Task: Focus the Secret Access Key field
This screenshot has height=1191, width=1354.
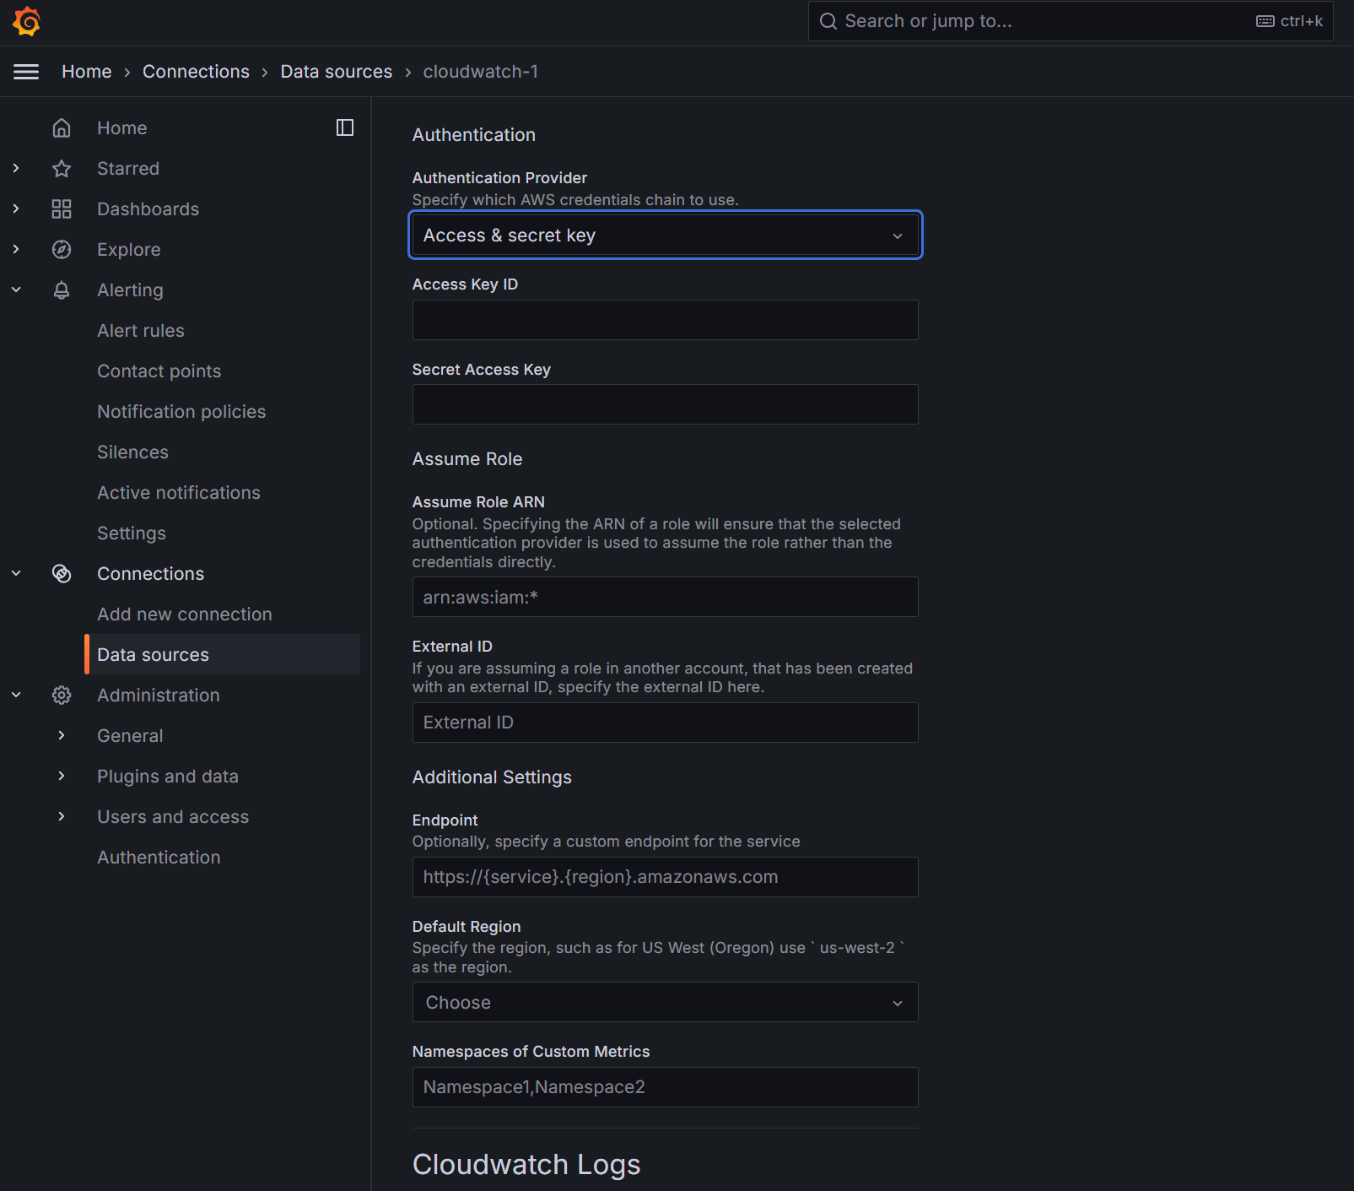Action: (x=665, y=404)
